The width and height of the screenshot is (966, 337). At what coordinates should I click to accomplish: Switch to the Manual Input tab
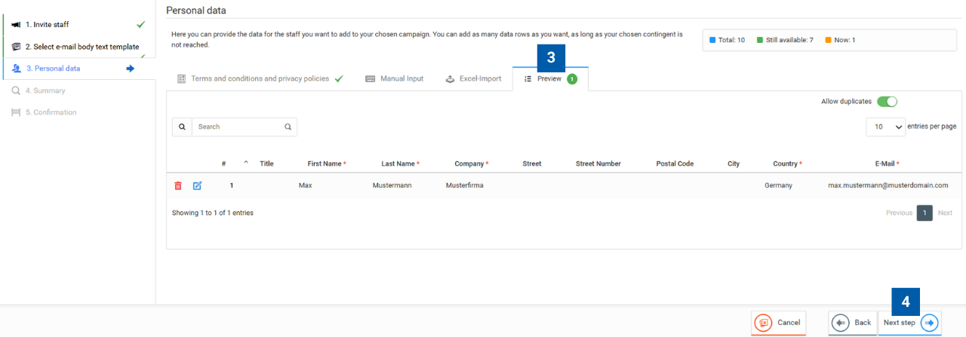(395, 78)
